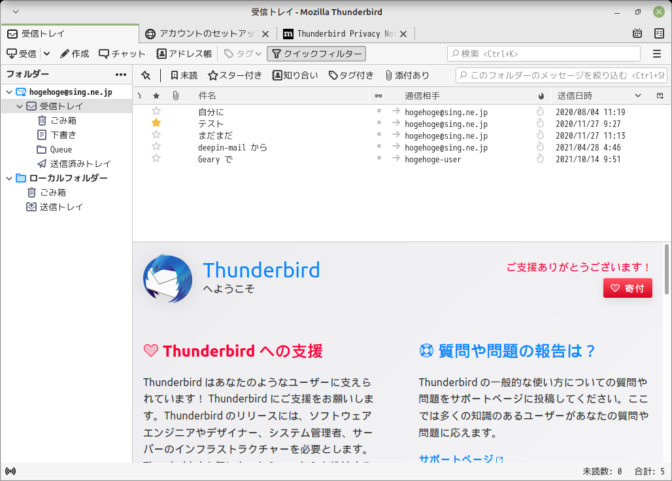Viewport: 672px width, 481px height.
Task: Toggle the クイックフィルター button
Action: [316, 54]
